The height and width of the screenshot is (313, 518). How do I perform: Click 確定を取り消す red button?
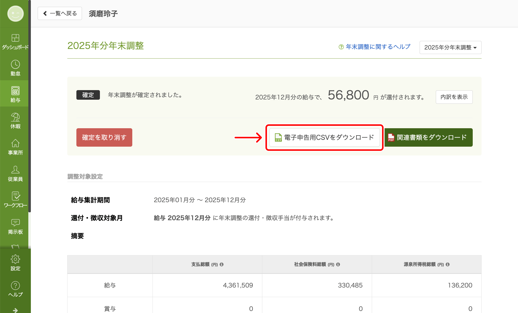pyautogui.click(x=104, y=137)
